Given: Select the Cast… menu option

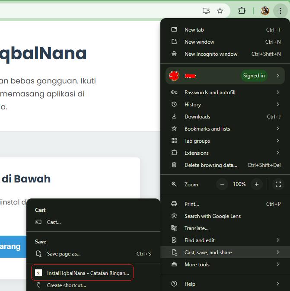Looking at the screenshot, I should point(93,222).
